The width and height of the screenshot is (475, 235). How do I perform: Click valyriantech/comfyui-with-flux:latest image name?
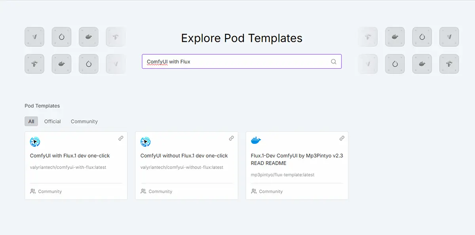click(x=68, y=167)
